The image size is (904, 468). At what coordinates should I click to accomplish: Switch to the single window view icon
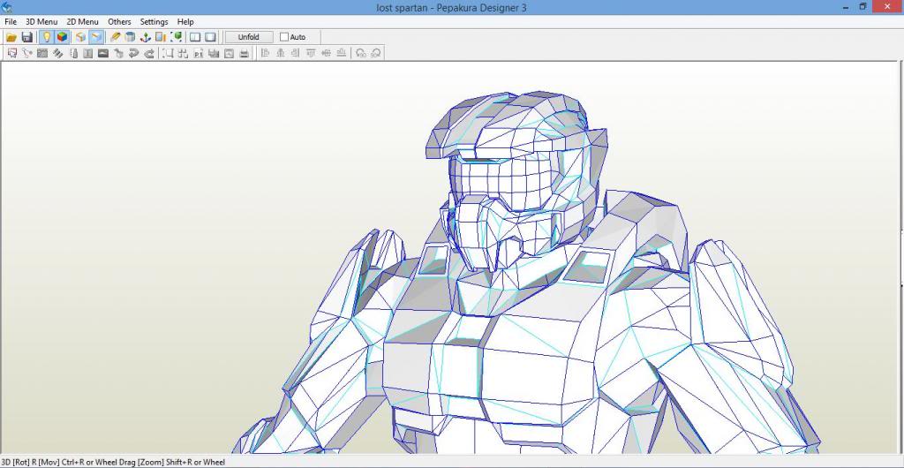click(210, 37)
